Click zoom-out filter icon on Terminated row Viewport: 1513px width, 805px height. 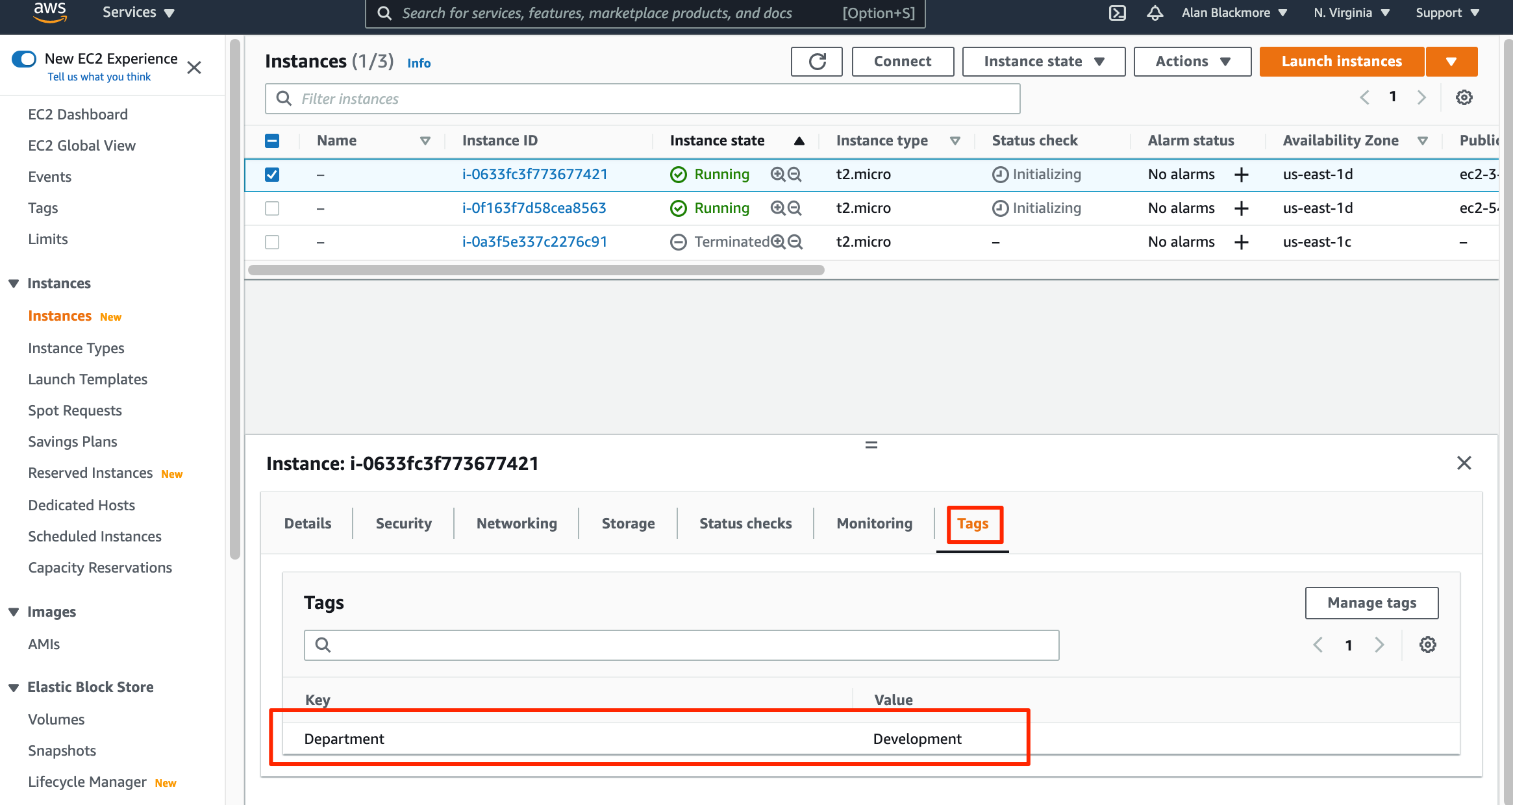[x=795, y=241]
